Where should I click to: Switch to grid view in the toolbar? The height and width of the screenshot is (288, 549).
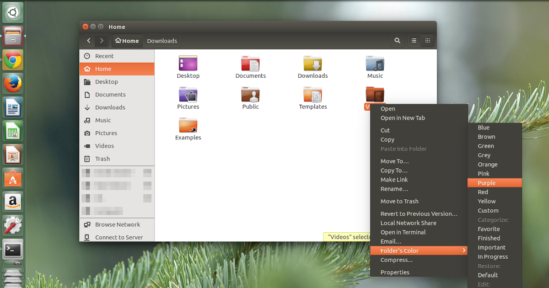(x=427, y=41)
